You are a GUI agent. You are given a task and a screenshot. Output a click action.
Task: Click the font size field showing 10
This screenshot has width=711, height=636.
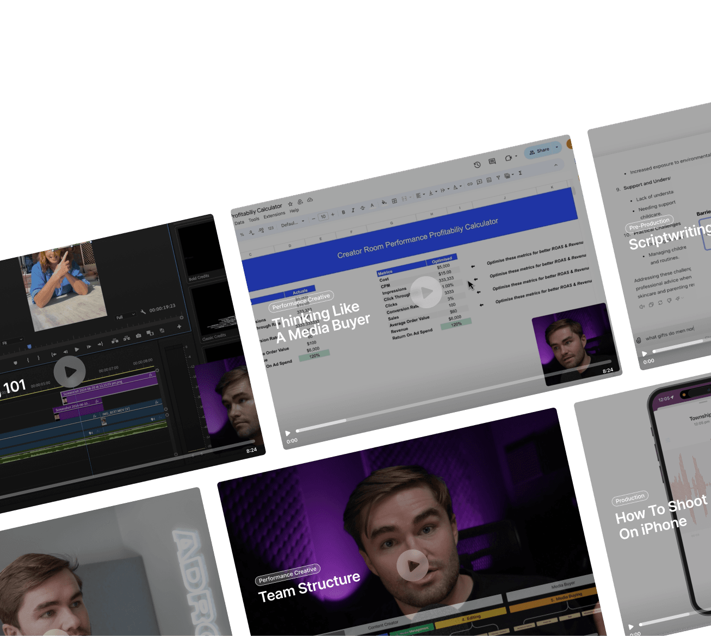323,217
